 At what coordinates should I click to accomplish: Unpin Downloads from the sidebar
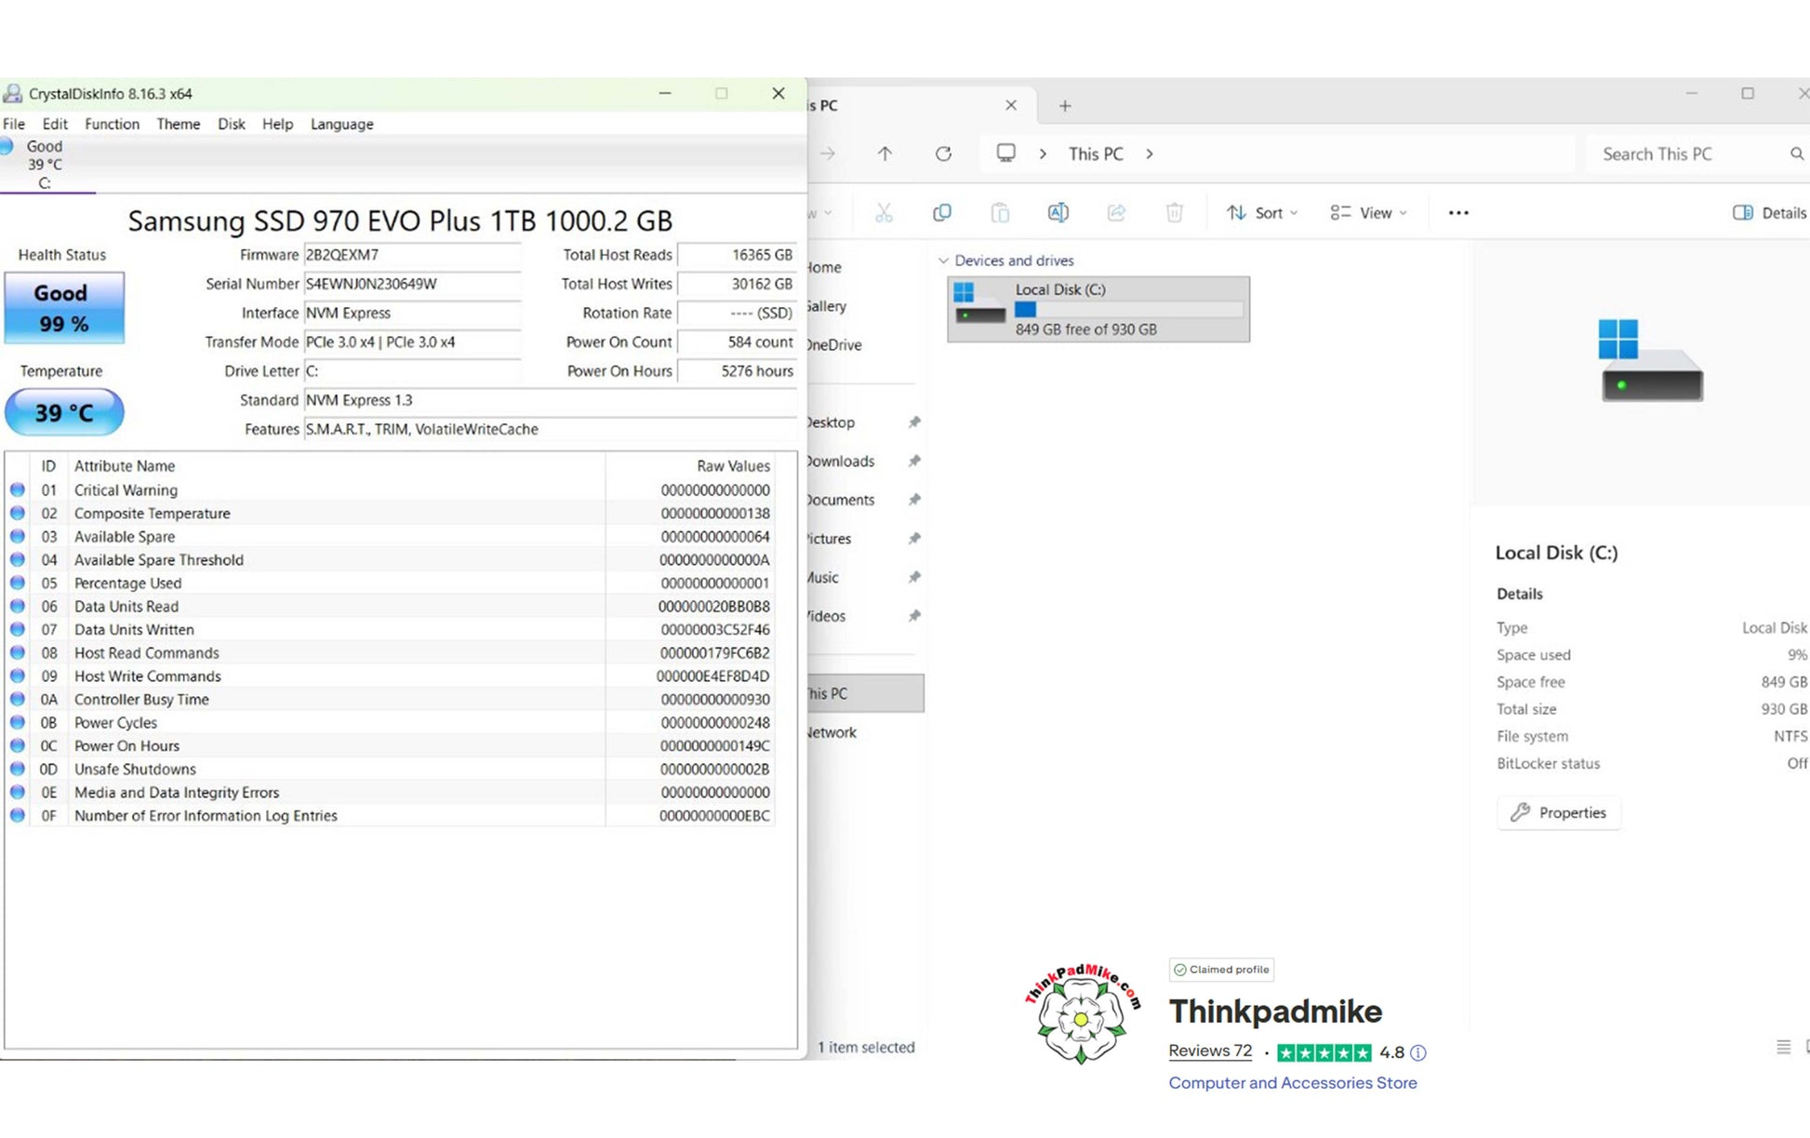pos(914,461)
